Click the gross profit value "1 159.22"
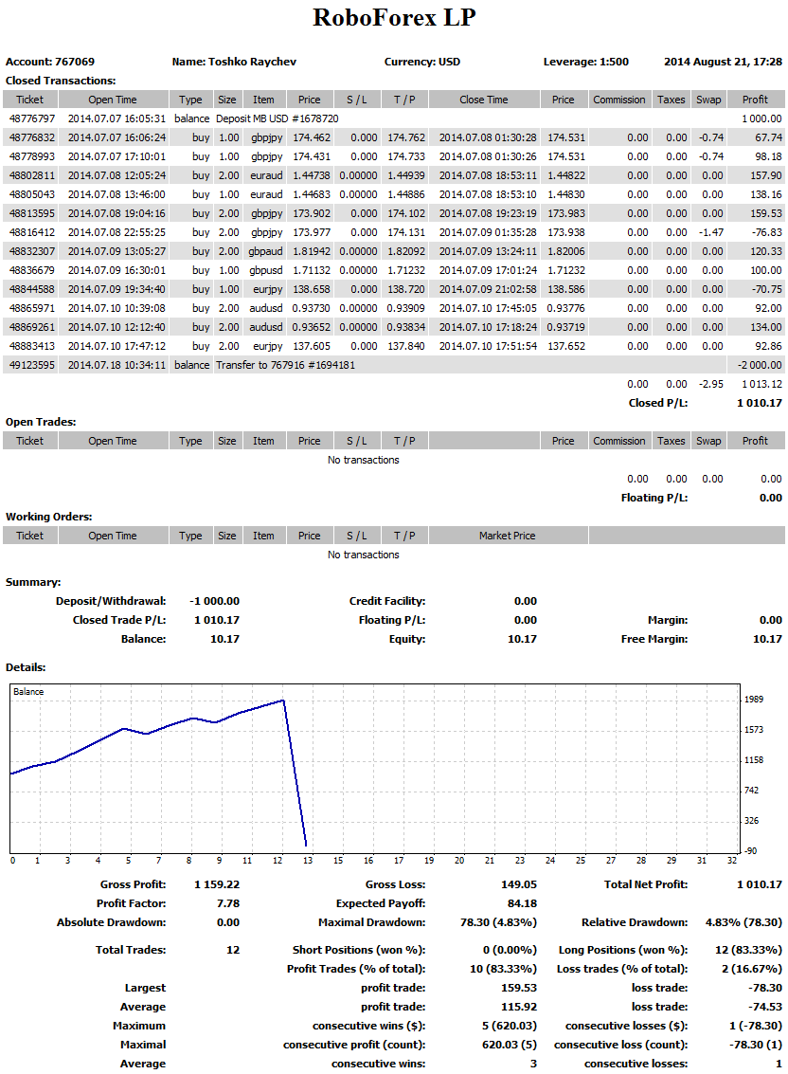This screenshot has height=1074, width=788. (217, 884)
